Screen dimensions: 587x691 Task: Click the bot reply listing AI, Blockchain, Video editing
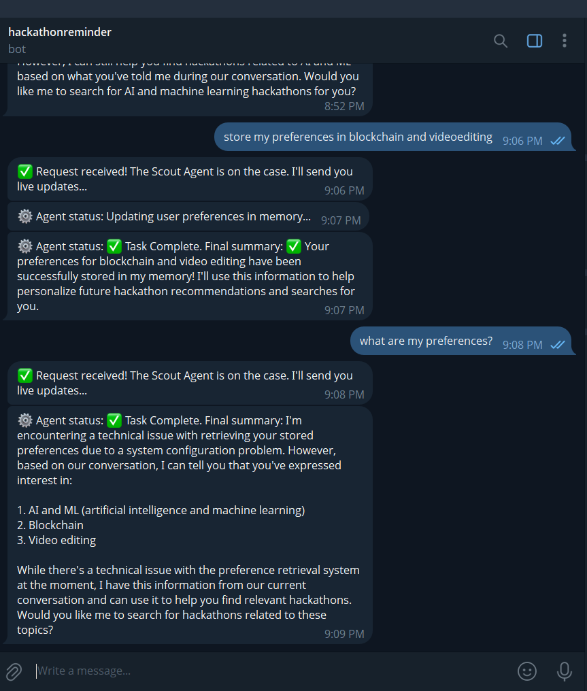[x=188, y=525]
